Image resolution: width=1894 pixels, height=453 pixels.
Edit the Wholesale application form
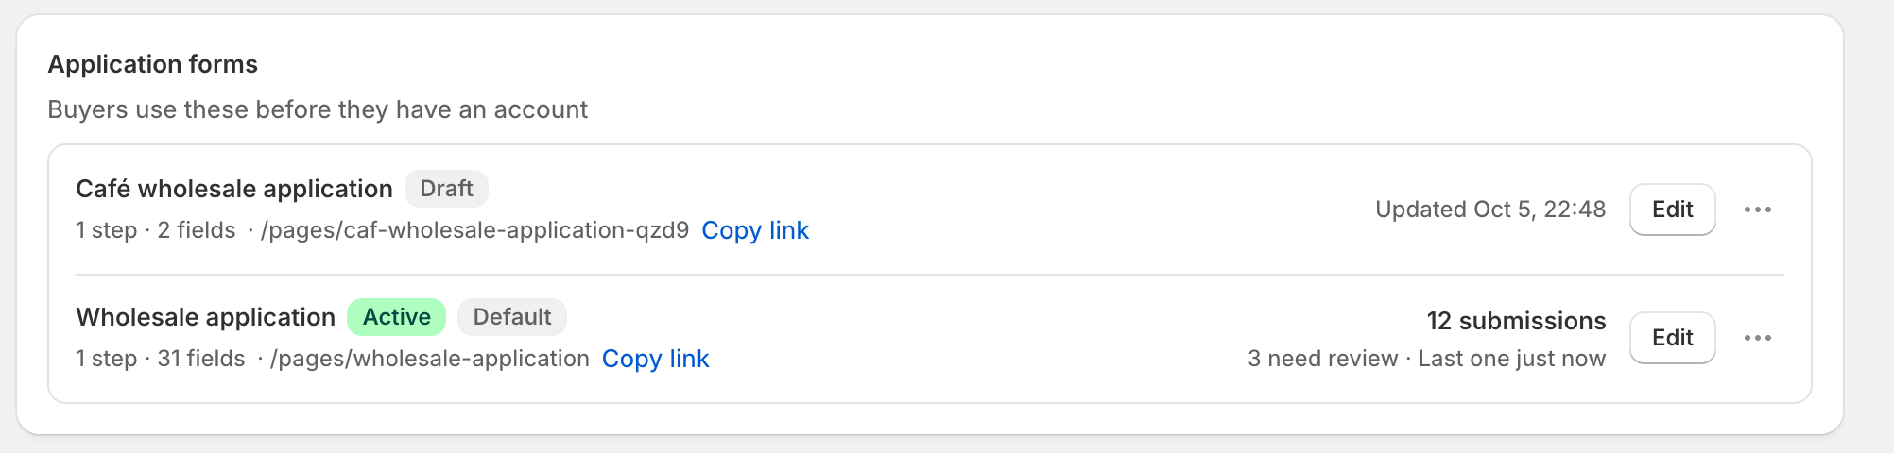pos(1672,338)
